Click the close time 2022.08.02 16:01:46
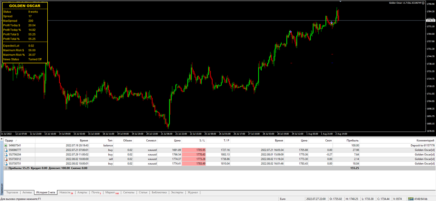This screenshot has width=436, height=201. click(x=272, y=163)
